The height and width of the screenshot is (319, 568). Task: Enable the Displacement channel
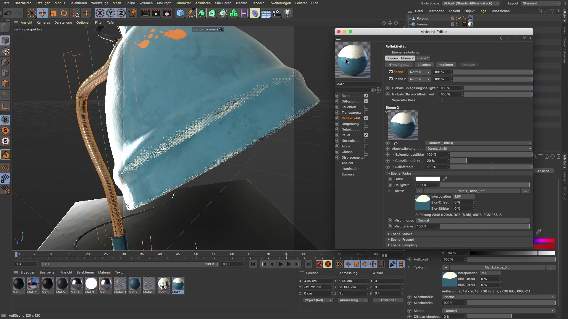pos(366,157)
